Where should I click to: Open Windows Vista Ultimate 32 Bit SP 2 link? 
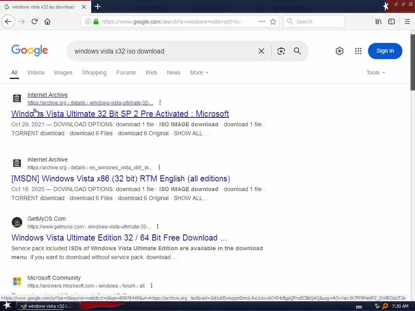coord(120,114)
